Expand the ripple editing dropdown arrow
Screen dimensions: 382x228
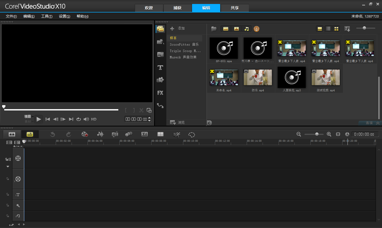(8, 166)
